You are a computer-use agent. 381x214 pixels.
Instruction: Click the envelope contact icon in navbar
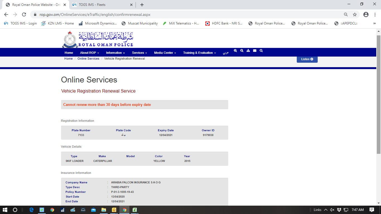tap(255, 51)
